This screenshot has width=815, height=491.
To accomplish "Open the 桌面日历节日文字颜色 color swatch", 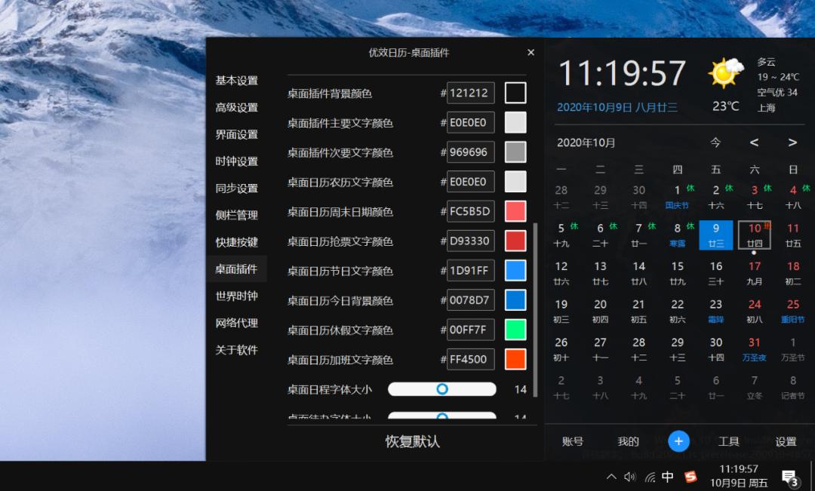I will 515,270.
